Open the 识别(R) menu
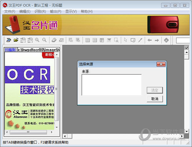Viewport: 192px width, 147px height. (x=40, y=11)
